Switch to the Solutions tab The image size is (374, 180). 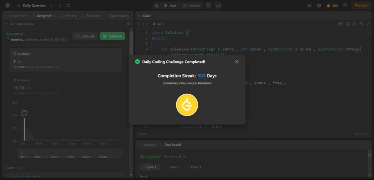click(x=91, y=16)
